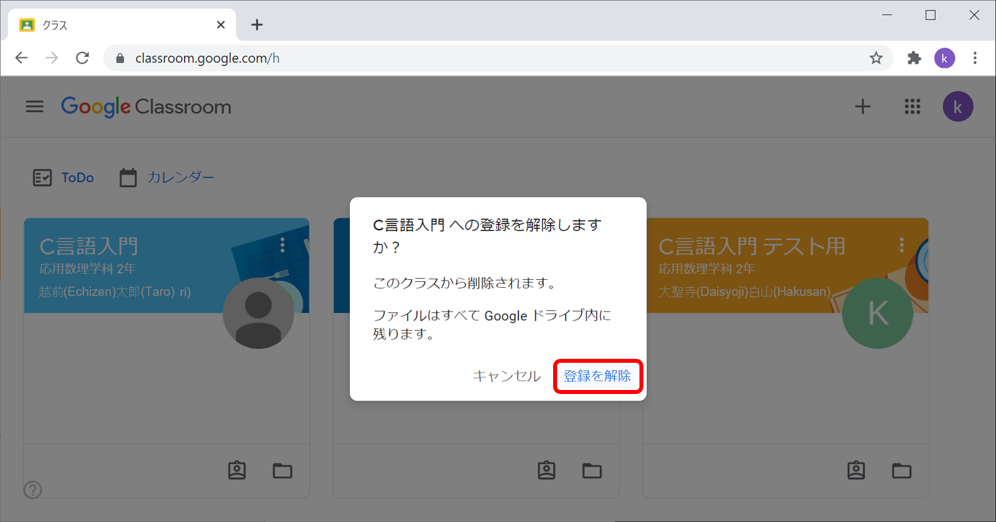The width and height of the screenshot is (996, 522).
Task: Open the Google apps grid
Action: tap(913, 107)
